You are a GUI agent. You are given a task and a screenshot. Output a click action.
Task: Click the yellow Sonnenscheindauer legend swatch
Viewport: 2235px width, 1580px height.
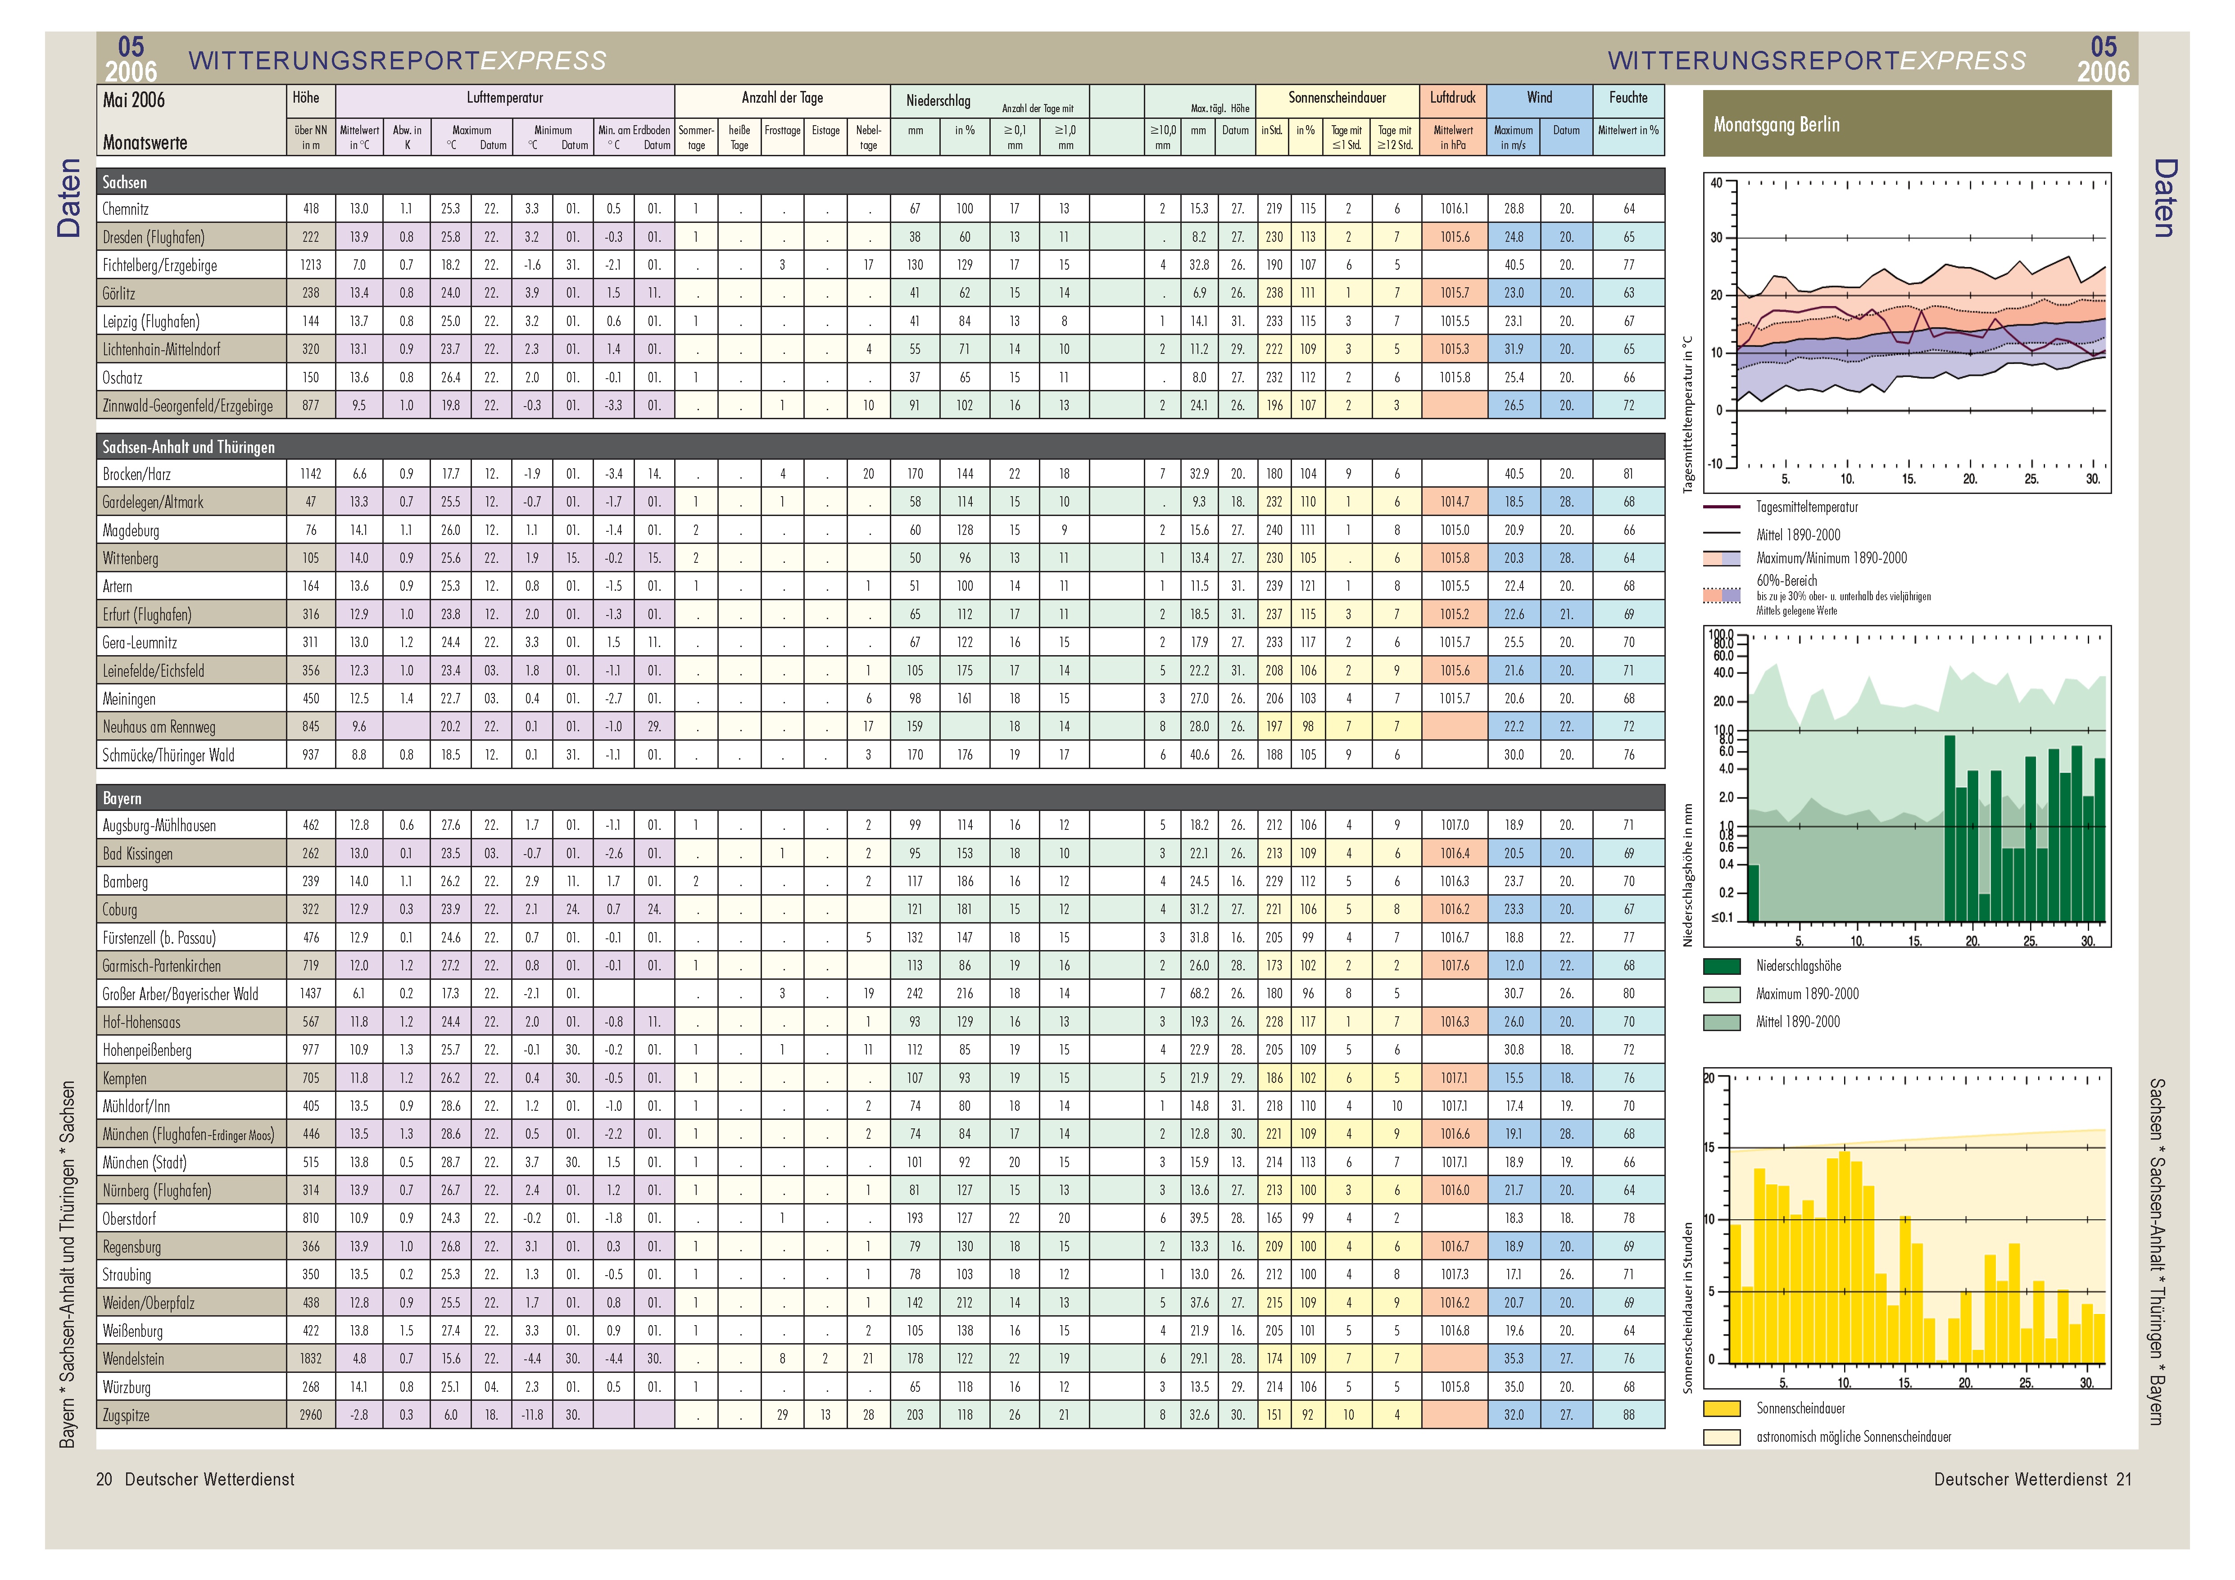click(1721, 1408)
